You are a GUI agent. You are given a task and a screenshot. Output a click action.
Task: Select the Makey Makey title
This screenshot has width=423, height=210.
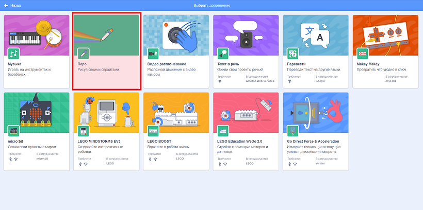[368, 64]
